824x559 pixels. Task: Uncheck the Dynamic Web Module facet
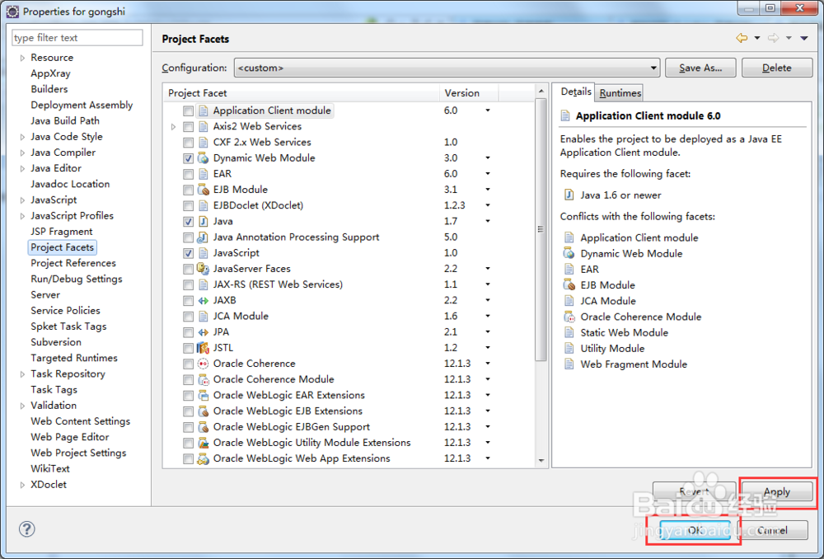click(x=188, y=158)
